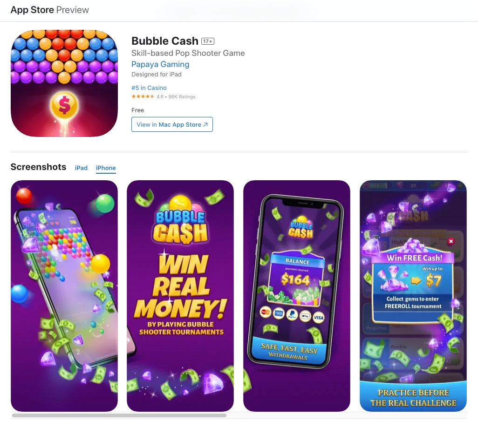Open the Win Real Money screenshot

180,296
